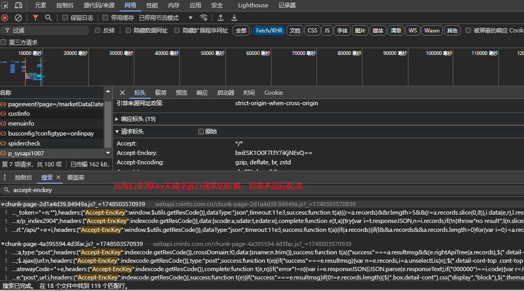Select 其他 request type filter

pyautogui.click(x=452, y=30)
